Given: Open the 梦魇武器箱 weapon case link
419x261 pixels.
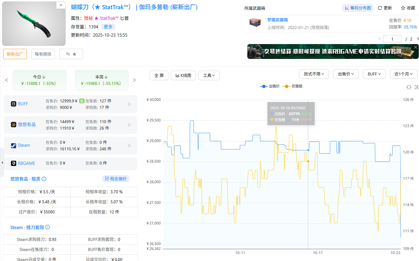Looking at the screenshot, I should pyautogui.click(x=277, y=20).
